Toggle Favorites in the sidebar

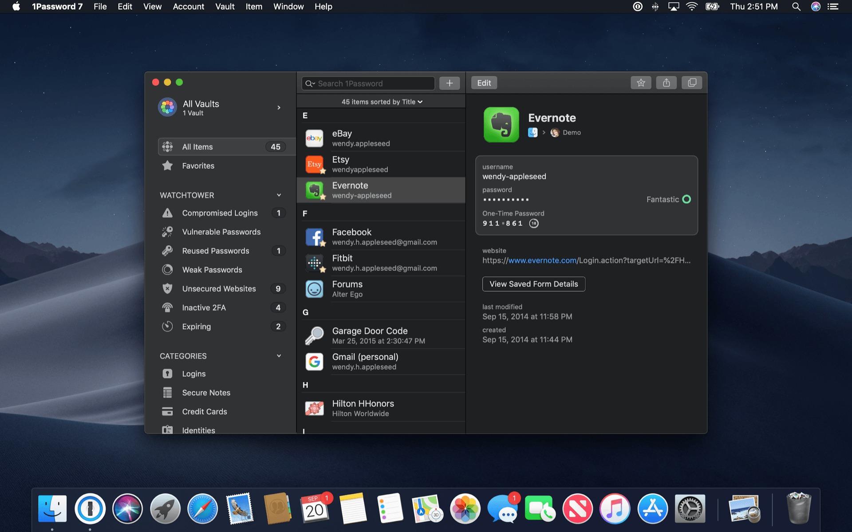point(198,166)
